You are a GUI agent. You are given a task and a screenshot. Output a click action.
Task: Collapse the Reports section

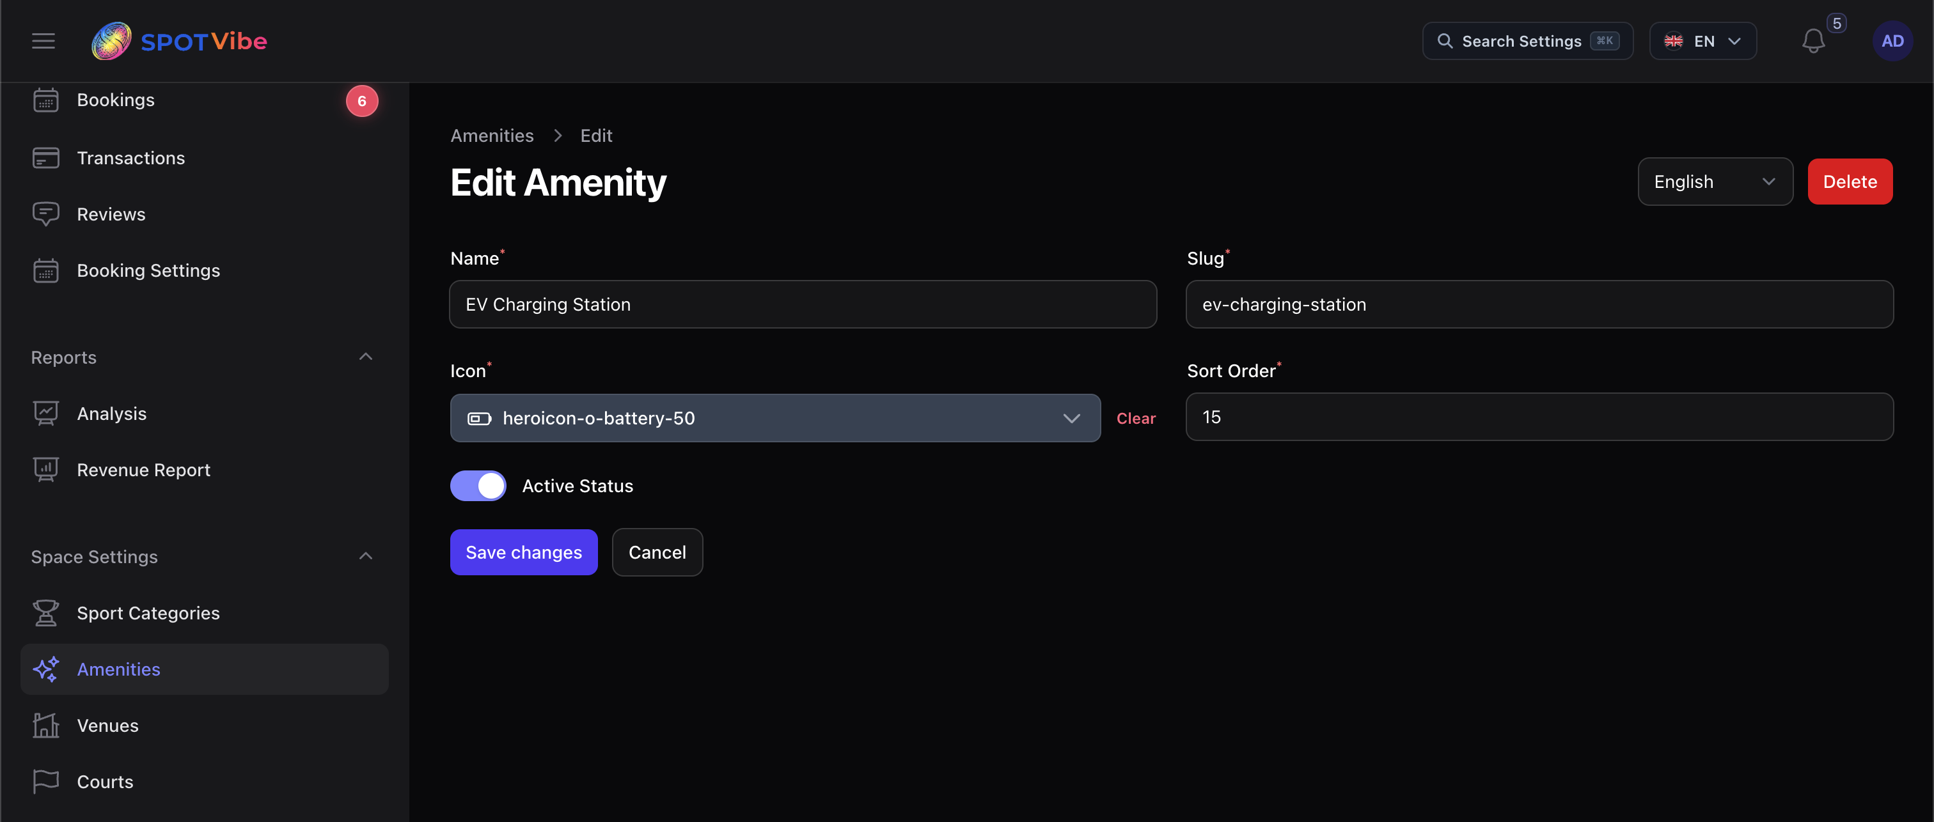[366, 357]
